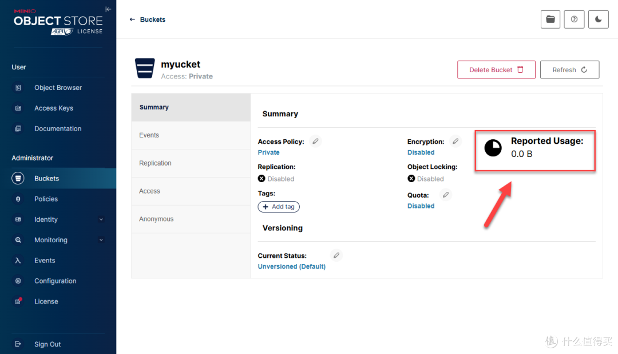This screenshot has width=618, height=354.
Task: Click the Replication disabled X icon
Action: pyautogui.click(x=262, y=179)
